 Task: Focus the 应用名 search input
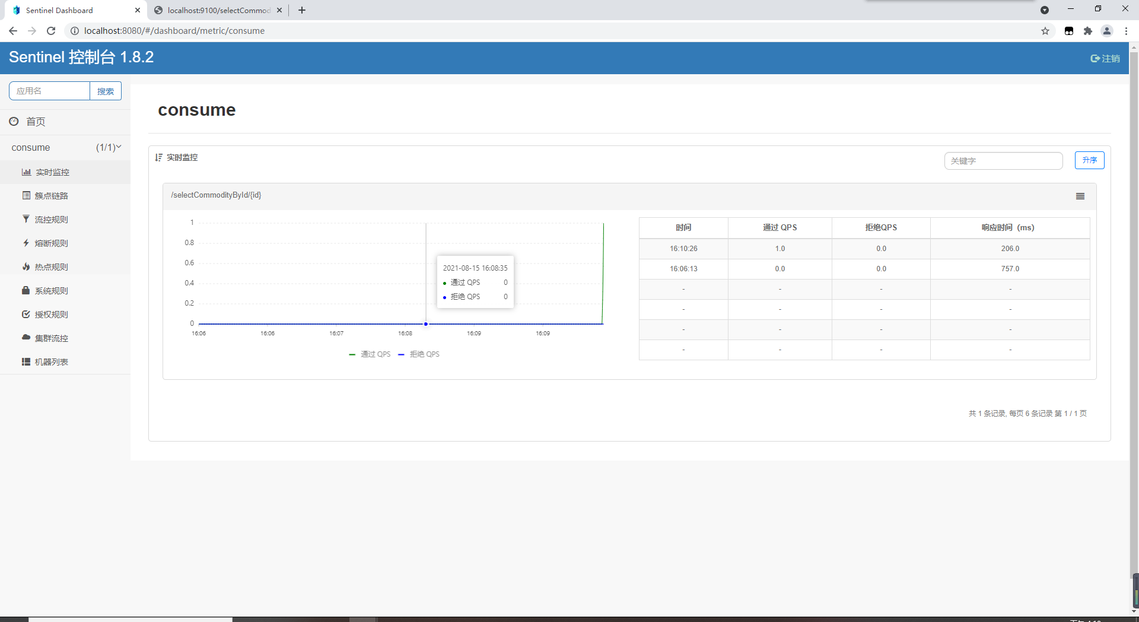(x=49, y=91)
